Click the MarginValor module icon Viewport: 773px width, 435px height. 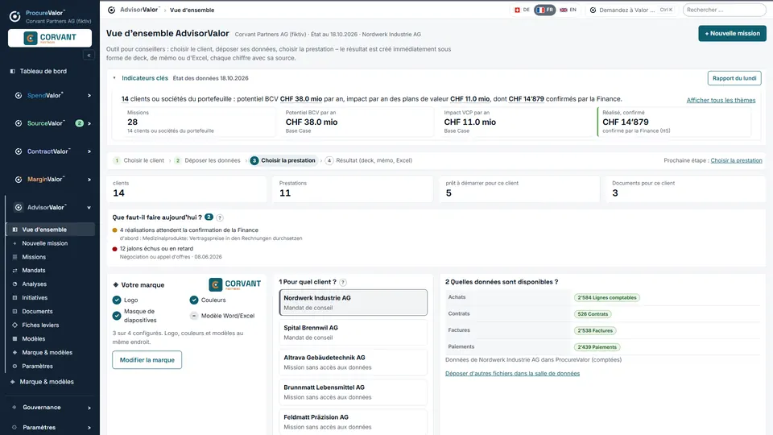19,180
